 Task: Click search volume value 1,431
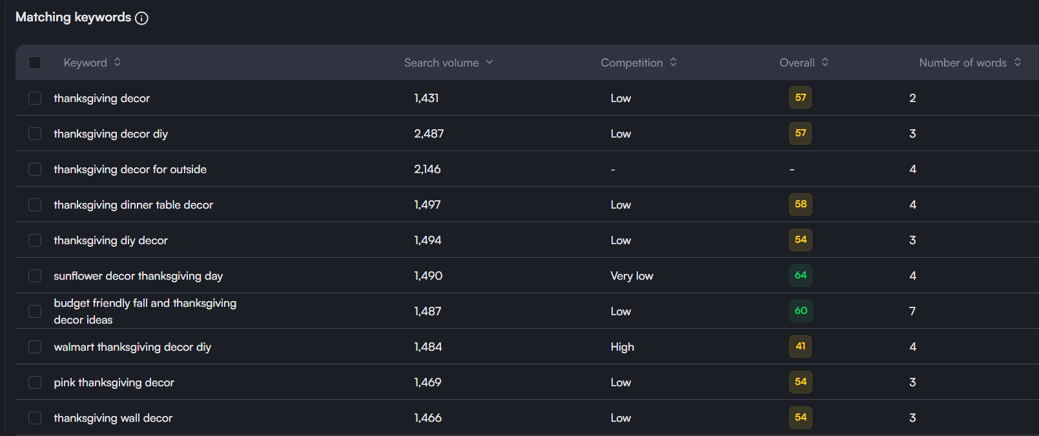click(x=426, y=98)
